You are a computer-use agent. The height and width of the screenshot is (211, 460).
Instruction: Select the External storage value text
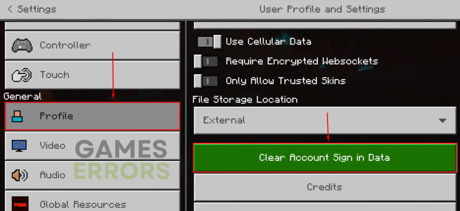pos(224,120)
